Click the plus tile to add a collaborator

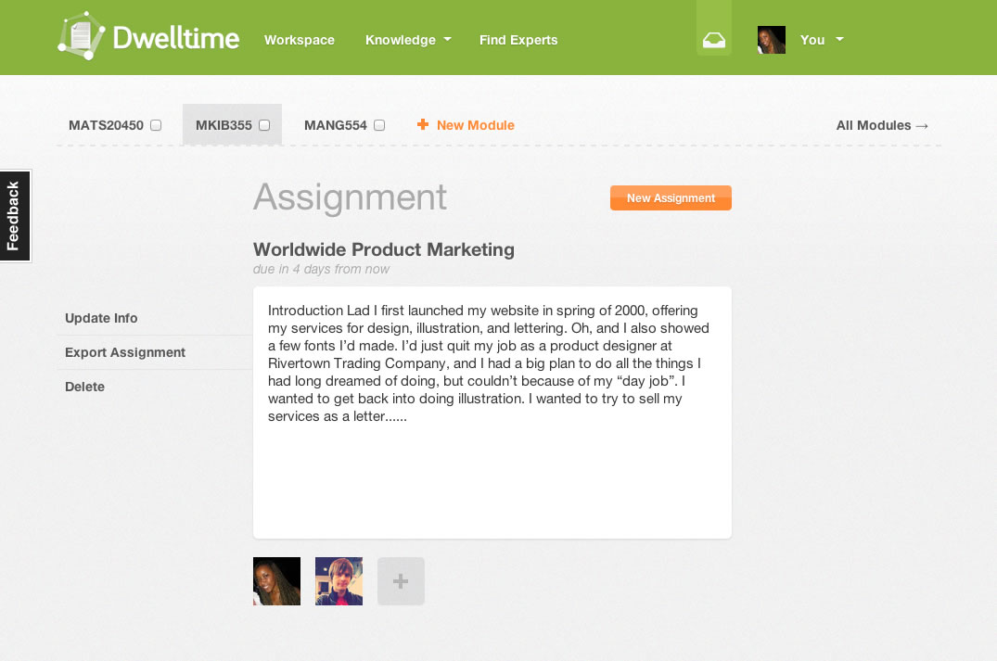click(401, 580)
